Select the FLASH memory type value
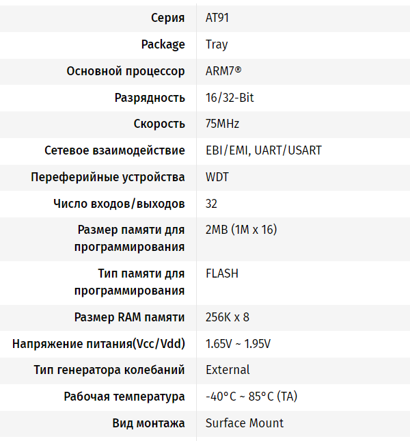The width and height of the screenshot is (410, 441). point(222,273)
